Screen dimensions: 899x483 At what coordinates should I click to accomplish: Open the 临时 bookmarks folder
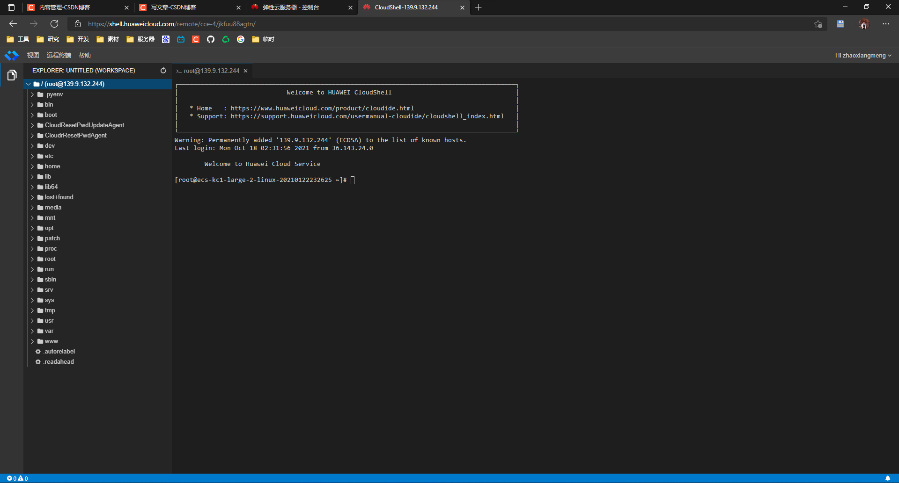point(263,39)
